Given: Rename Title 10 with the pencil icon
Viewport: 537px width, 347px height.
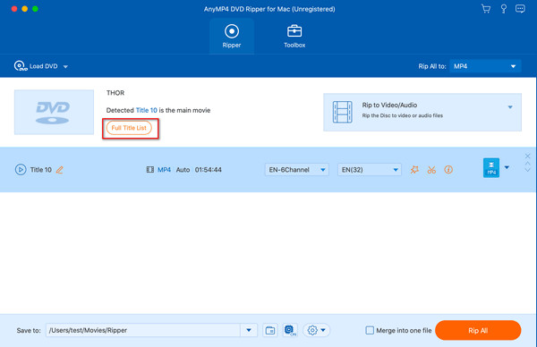Looking at the screenshot, I should coord(60,170).
